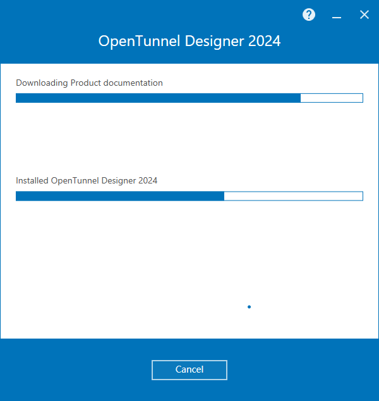Viewport: 379px width, 401px height.
Task: Select the 'Installed OpenTunnel Designer 2024' status text
Action: click(x=87, y=180)
